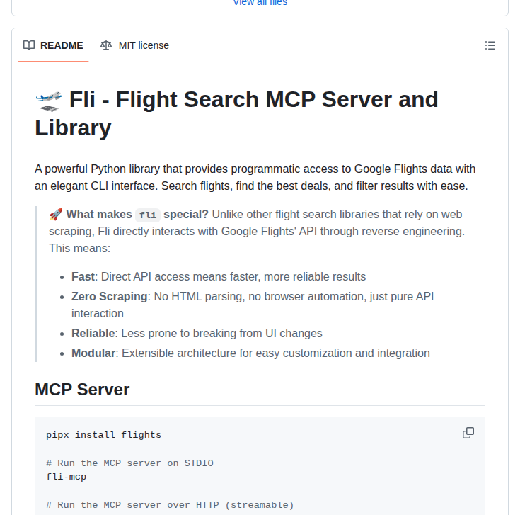Click the rocket emoji before What makes
Image resolution: width=520 pixels, height=515 pixels.
56,215
